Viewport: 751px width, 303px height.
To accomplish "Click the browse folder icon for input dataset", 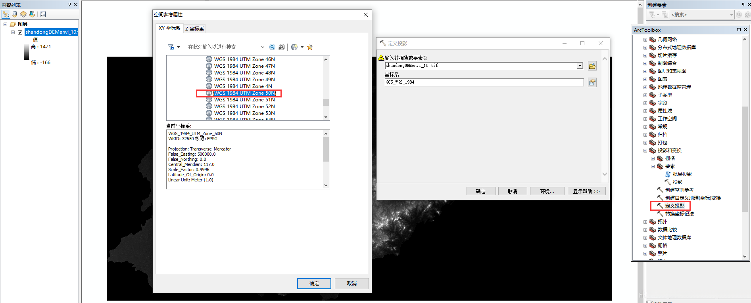I will click(x=592, y=66).
